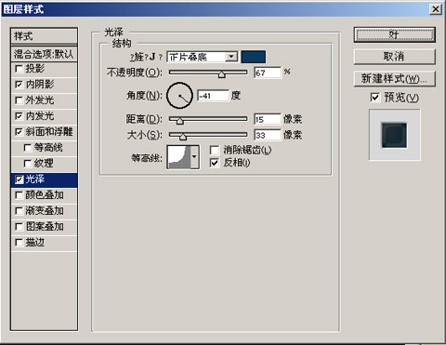Click the opacity (不透明度) slider handle

pos(221,74)
